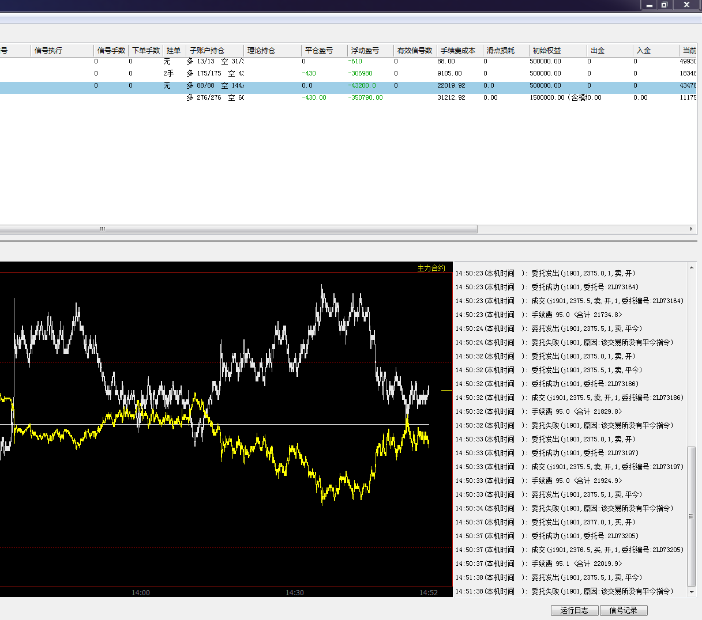
Task: Sort by the 浮动盈亏 column header
Action: [x=365, y=51]
